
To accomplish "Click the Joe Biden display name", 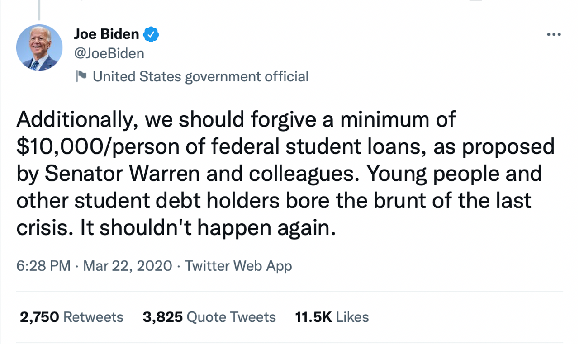I will click(106, 34).
